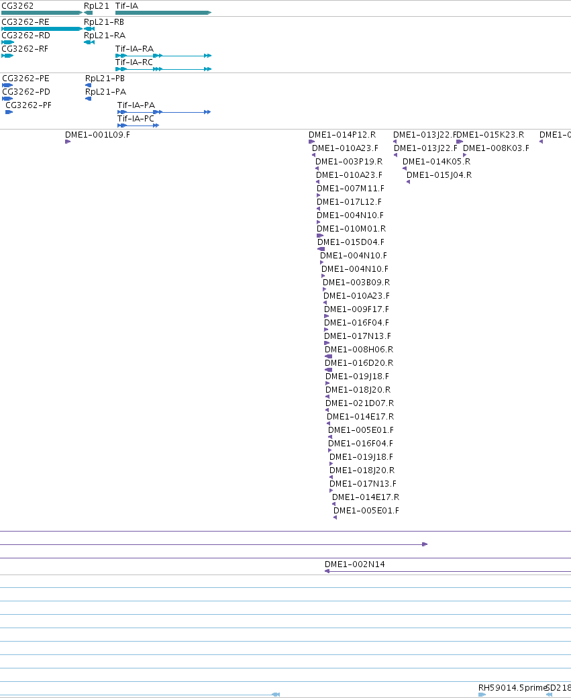Choose the DME1-021D07.R feature
Viewport: 571px width, 698px height.
click(360, 403)
